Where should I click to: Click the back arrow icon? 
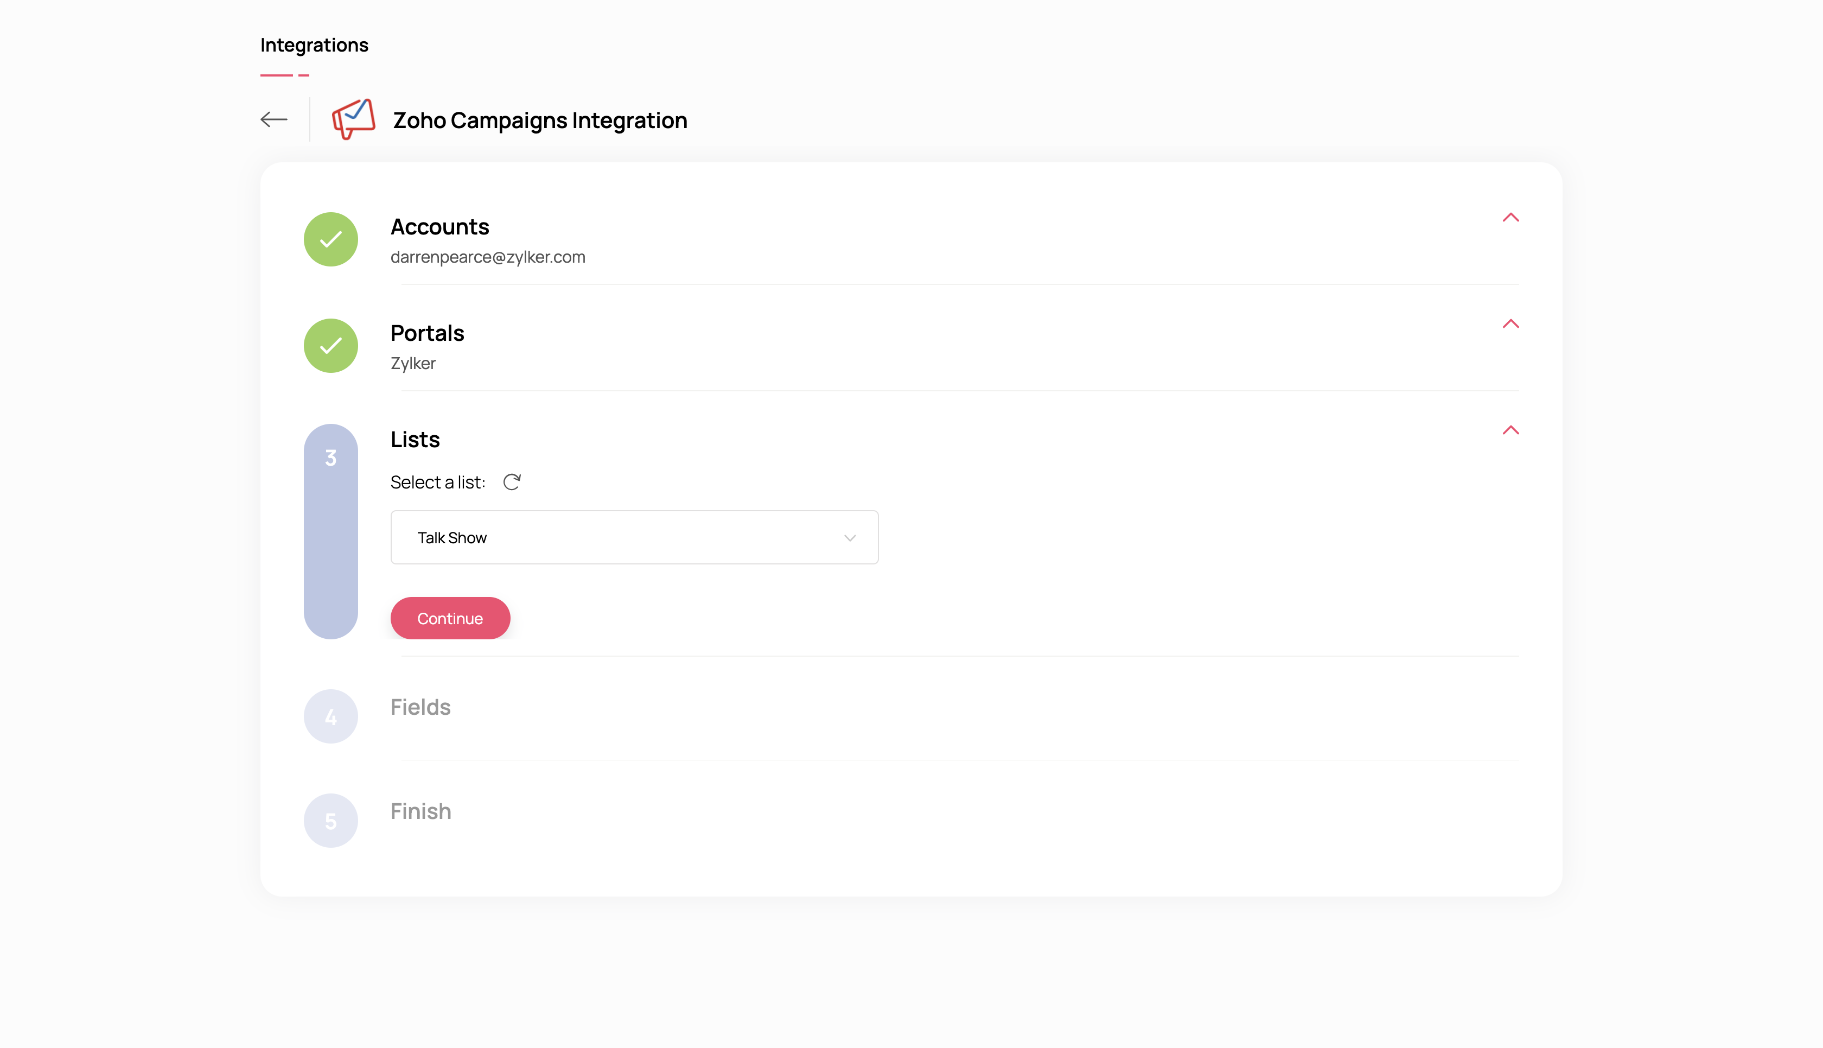coord(273,119)
